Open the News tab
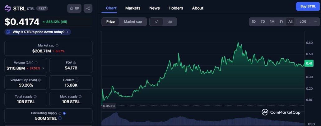This screenshot has width=321, height=126. point(154,8)
